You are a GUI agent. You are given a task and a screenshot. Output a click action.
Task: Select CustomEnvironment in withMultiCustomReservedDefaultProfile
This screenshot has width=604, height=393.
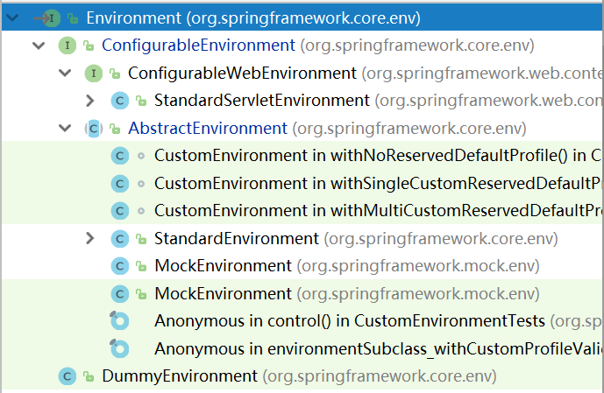click(x=302, y=211)
